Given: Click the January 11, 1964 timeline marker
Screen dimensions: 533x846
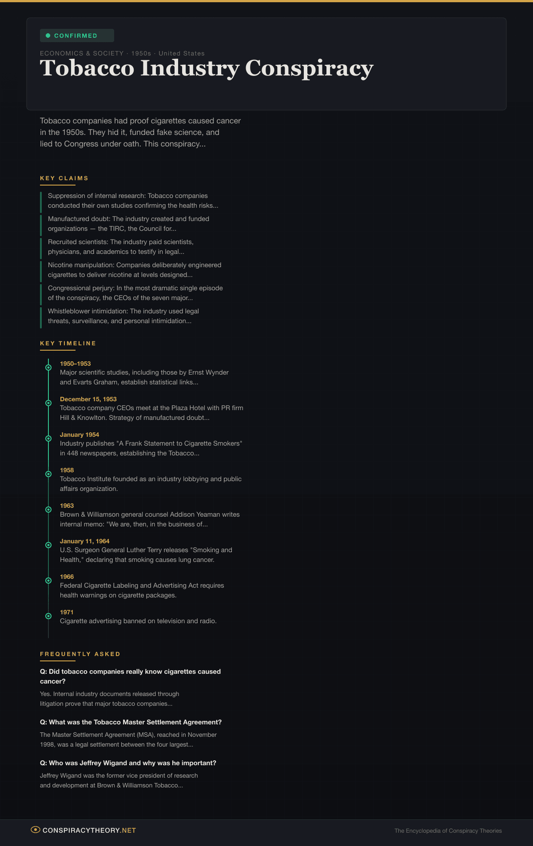Looking at the screenshot, I should [x=48, y=545].
